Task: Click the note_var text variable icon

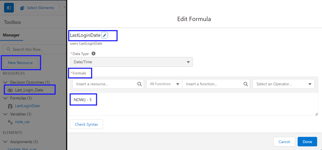Action: point(10,122)
